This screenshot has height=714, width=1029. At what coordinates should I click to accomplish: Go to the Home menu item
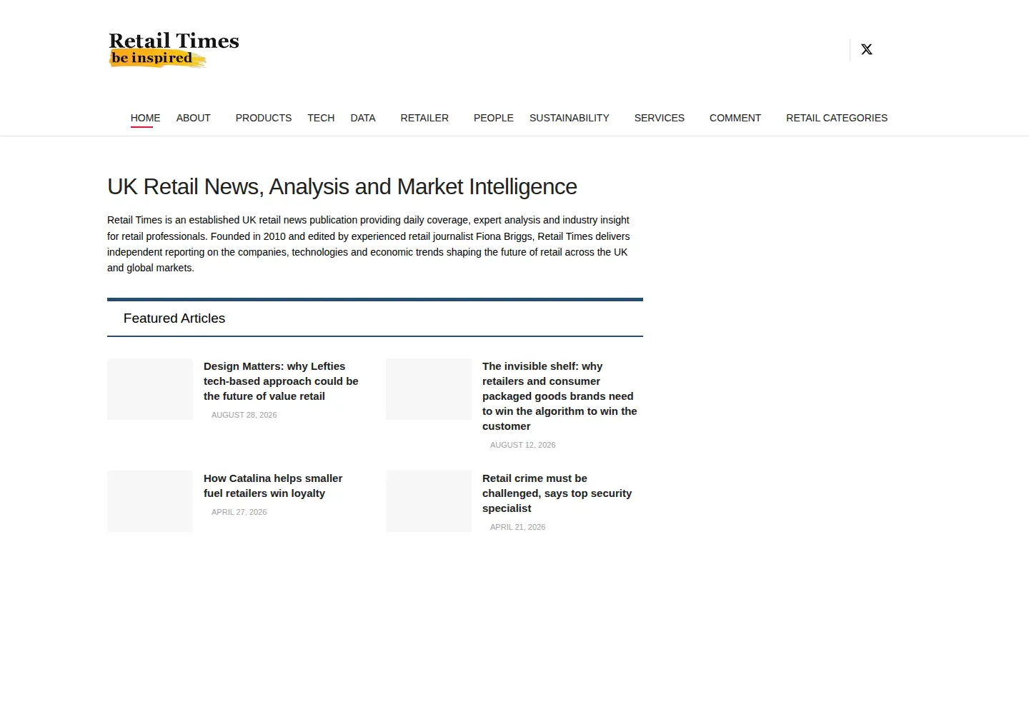145,118
